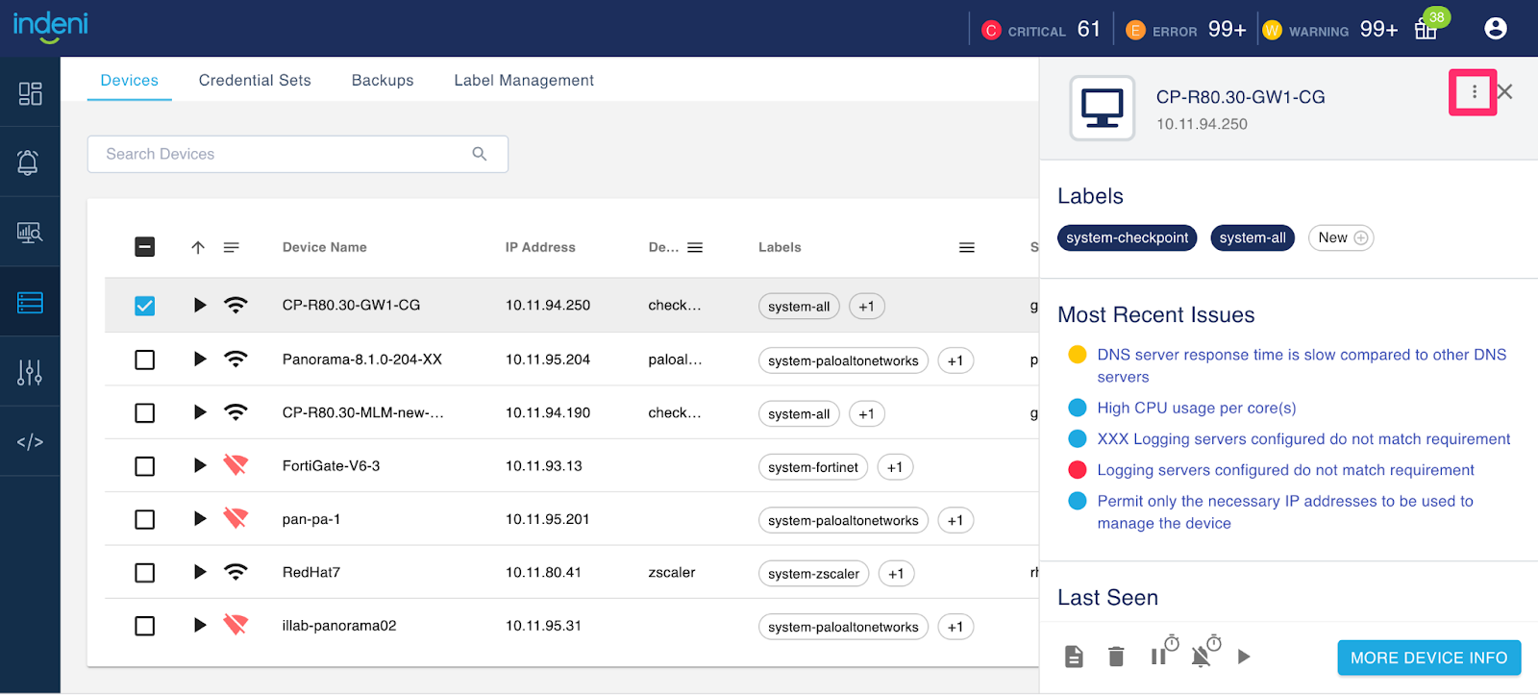Viewport: 1538px width, 695px height.
Task: Open the dashboard icon in the left sidebar
Action: (x=30, y=93)
